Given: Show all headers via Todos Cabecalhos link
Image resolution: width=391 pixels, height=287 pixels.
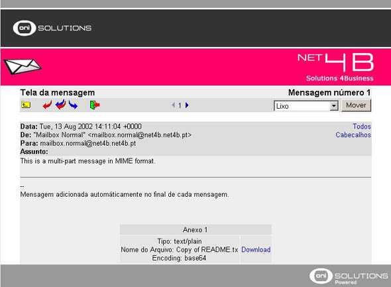Looking at the screenshot, I should pyautogui.click(x=353, y=131).
